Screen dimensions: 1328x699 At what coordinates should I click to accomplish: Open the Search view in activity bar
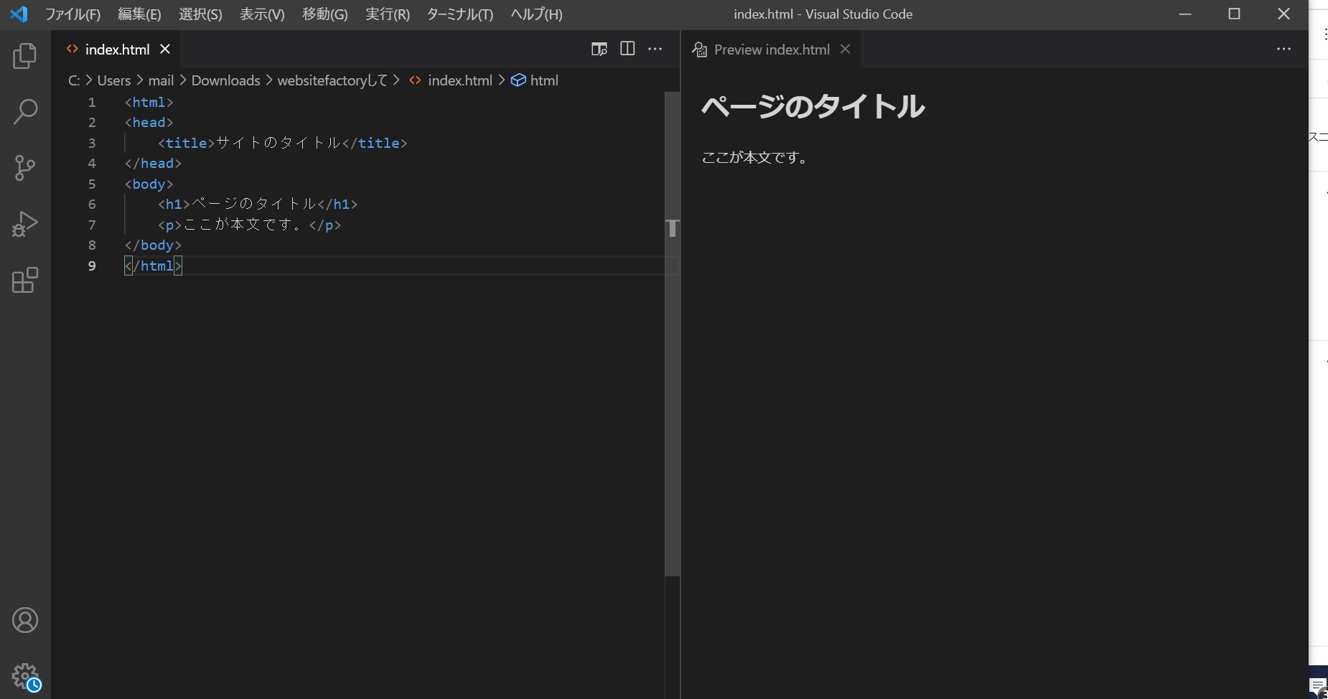pos(25,112)
